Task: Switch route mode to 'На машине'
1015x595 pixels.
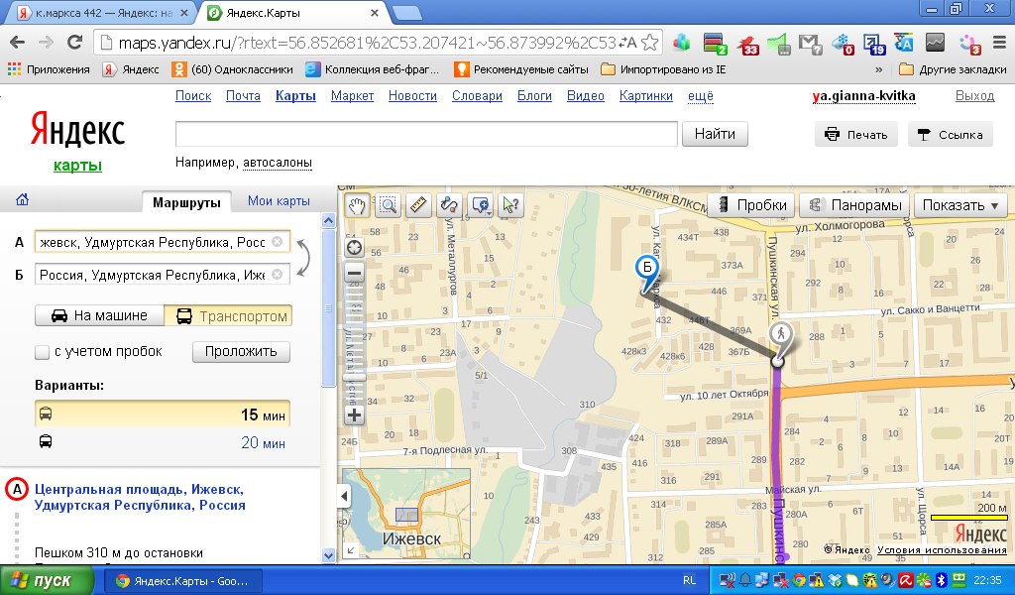Action: click(x=100, y=316)
